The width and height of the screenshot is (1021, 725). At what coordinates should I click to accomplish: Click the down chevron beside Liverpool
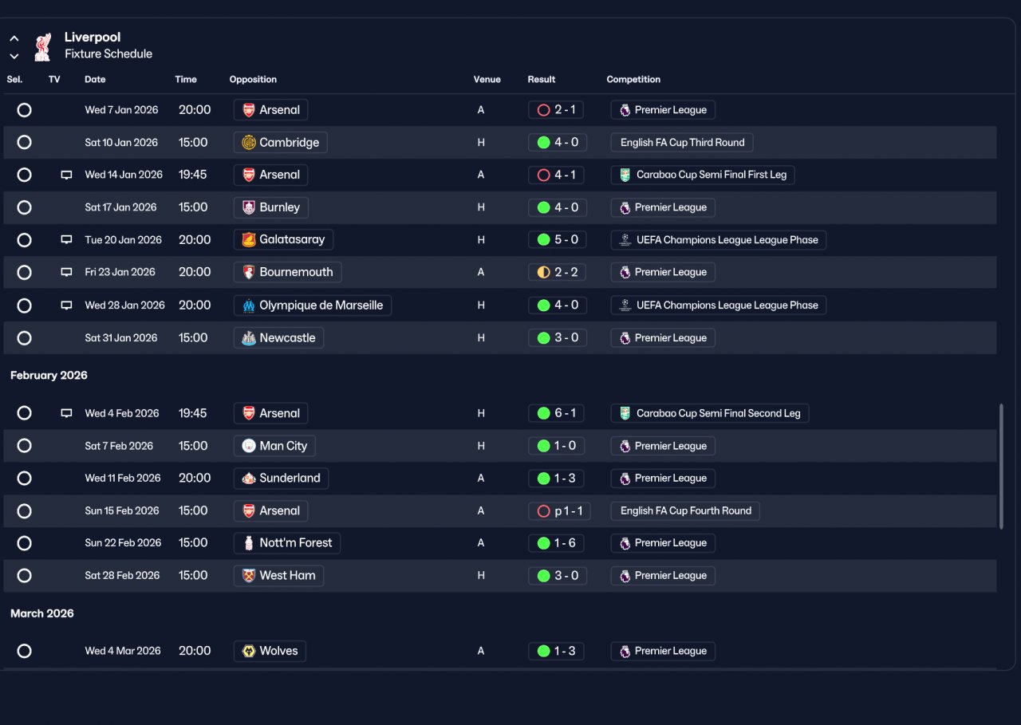pos(14,56)
